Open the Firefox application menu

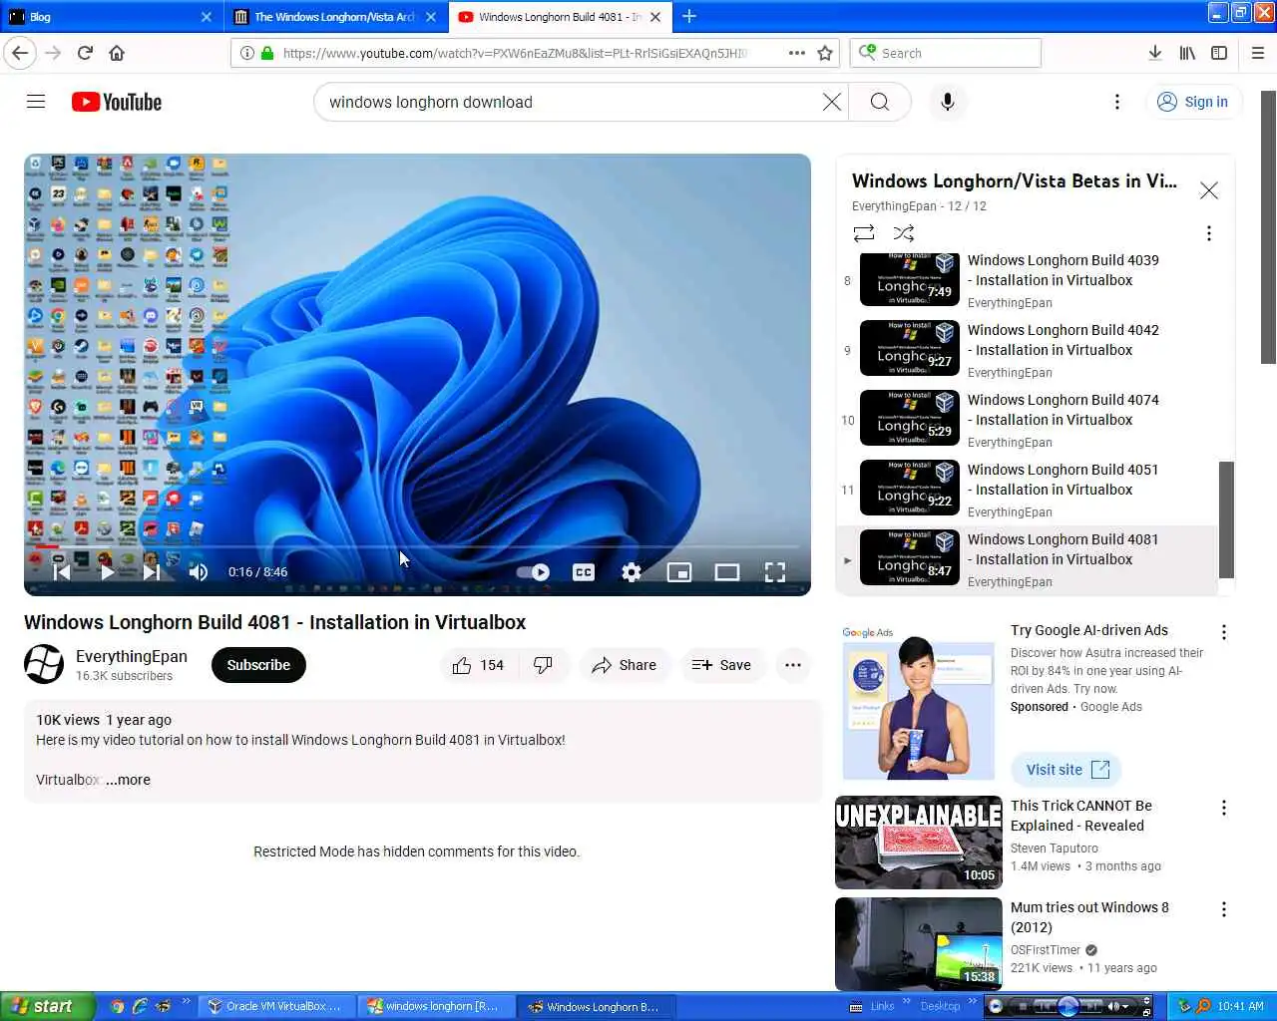1258,53
